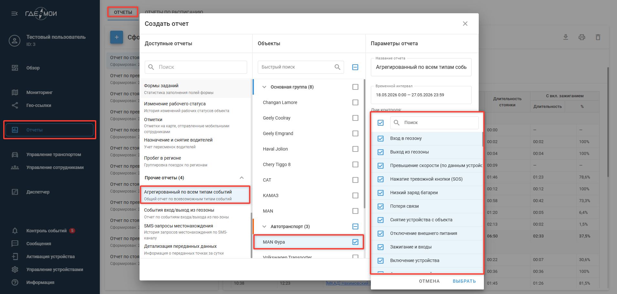The height and width of the screenshot is (294, 617).
Task: Uncheck Нажатие тревожной кнопки (SOS)
Action: click(x=381, y=179)
